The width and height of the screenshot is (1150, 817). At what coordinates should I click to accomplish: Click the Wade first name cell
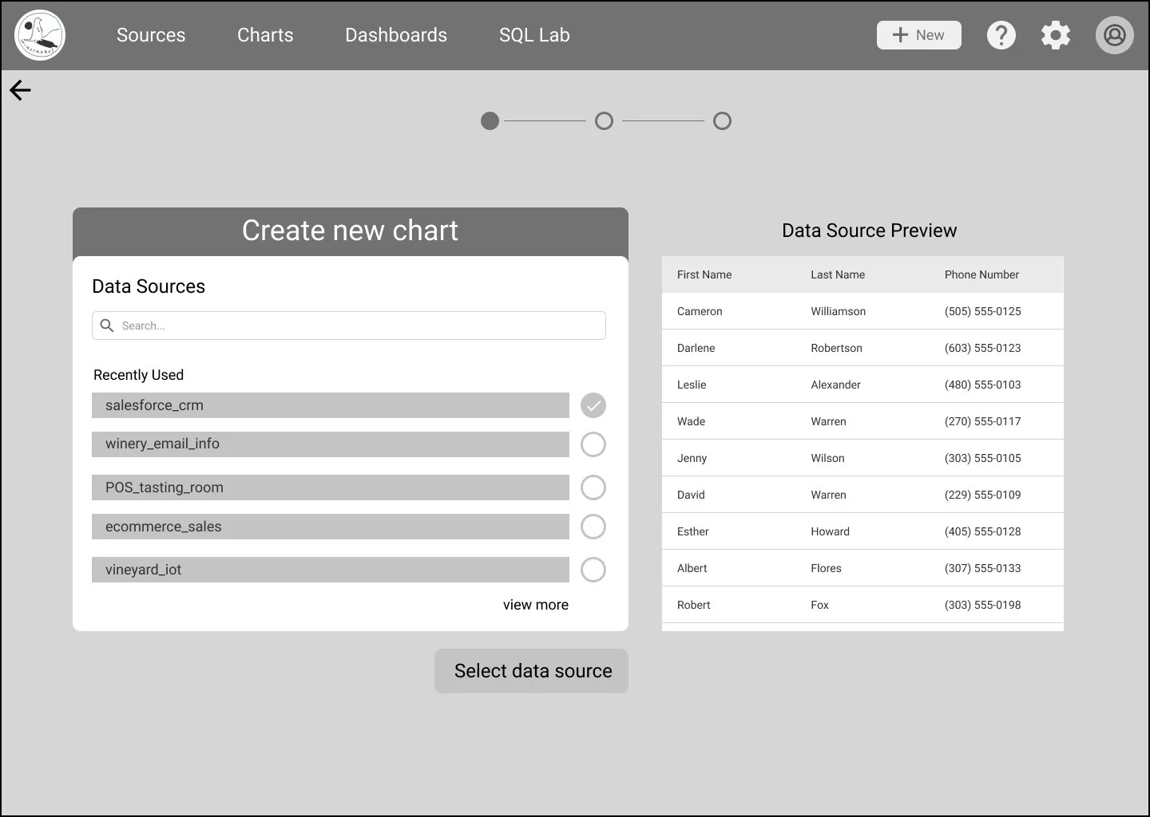click(x=692, y=421)
